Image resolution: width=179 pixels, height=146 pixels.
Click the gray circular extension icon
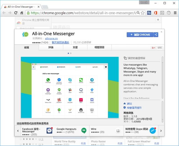point(169,13)
